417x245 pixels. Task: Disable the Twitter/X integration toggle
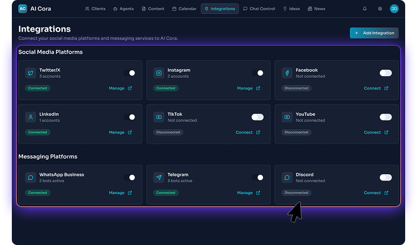click(x=130, y=73)
